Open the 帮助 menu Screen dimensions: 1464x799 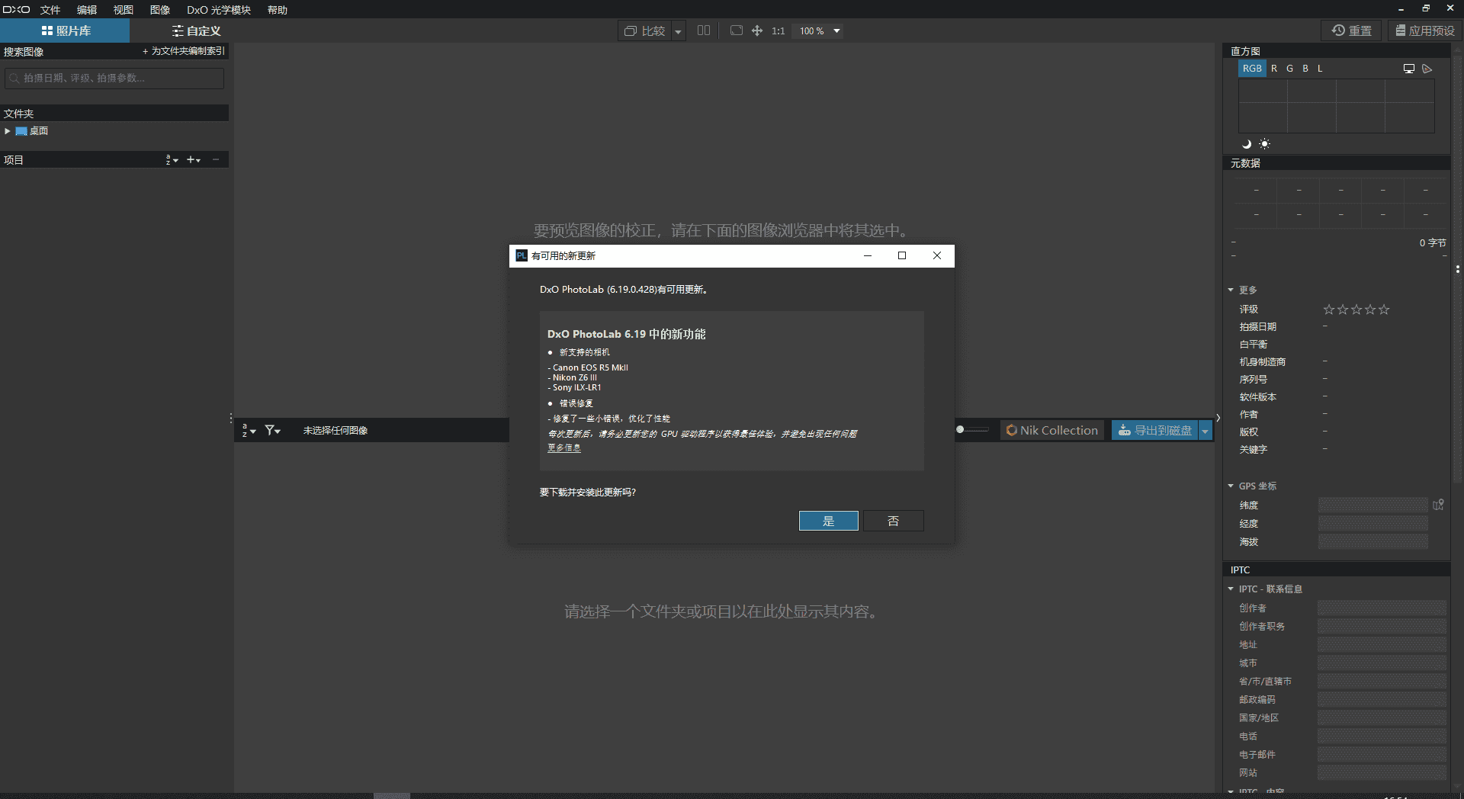[x=278, y=10]
